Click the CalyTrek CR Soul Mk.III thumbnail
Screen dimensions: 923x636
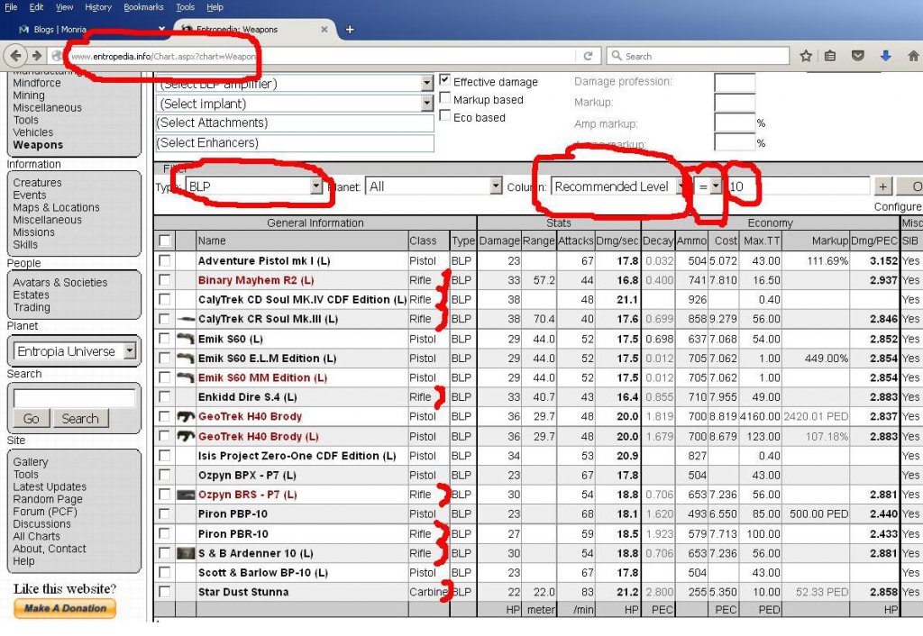(186, 319)
